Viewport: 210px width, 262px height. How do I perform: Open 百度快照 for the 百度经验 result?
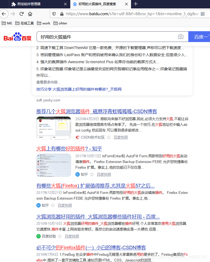coord(72,236)
